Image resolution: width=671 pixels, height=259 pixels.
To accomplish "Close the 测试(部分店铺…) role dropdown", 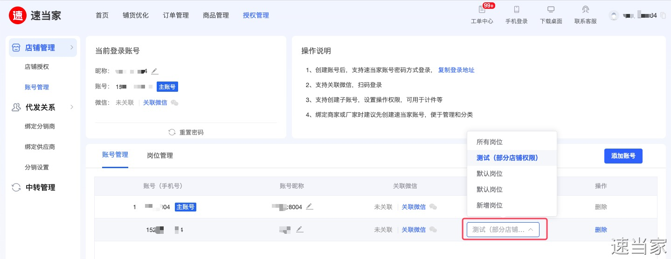I will pos(530,230).
